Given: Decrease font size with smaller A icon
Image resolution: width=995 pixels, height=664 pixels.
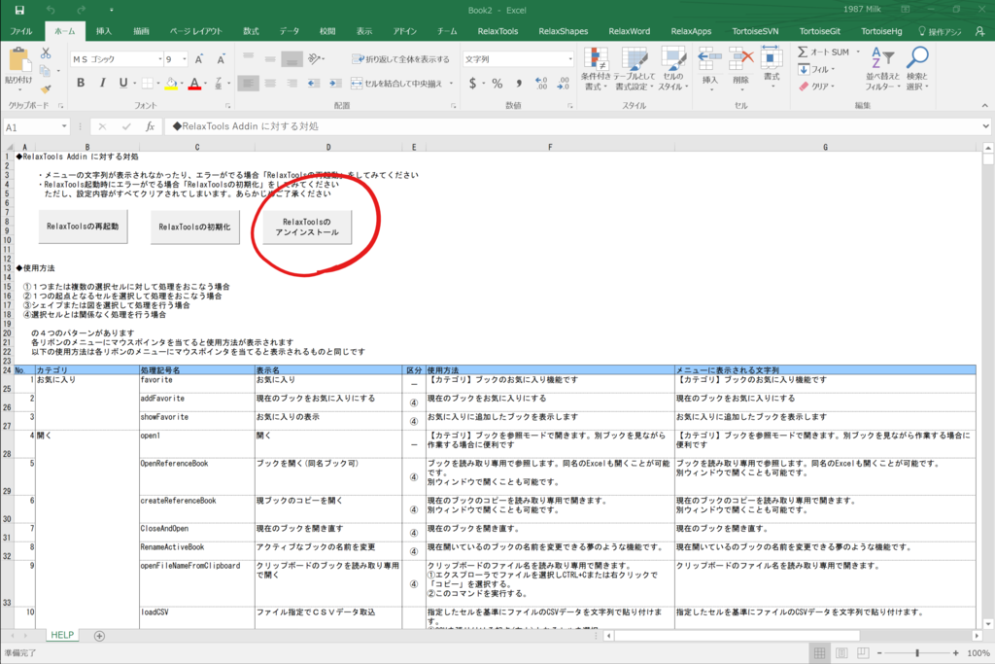Looking at the screenshot, I should click(x=221, y=59).
